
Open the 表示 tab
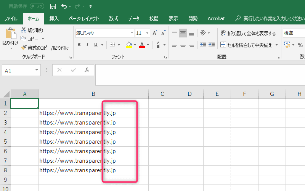(x=173, y=19)
